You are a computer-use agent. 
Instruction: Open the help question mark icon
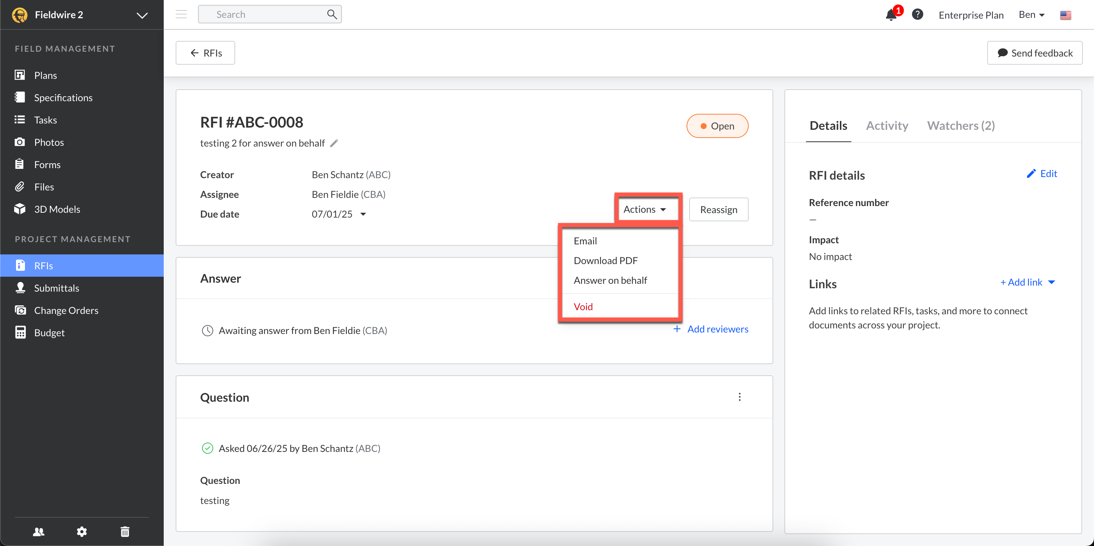click(x=917, y=15)
